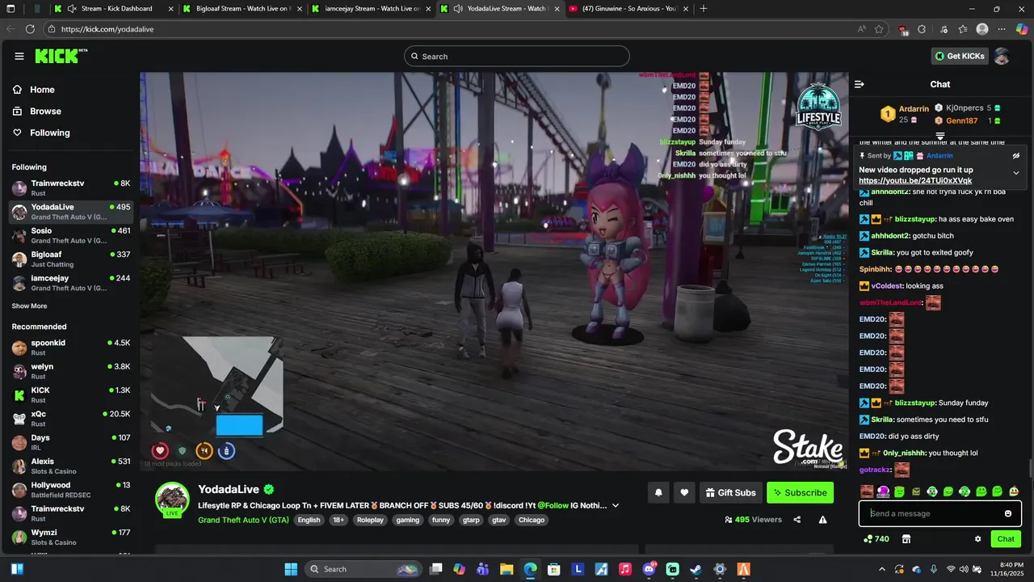Open Alexis Slots & Casino channel
Screen dimensions: 1034x582
tap(71, 466)
